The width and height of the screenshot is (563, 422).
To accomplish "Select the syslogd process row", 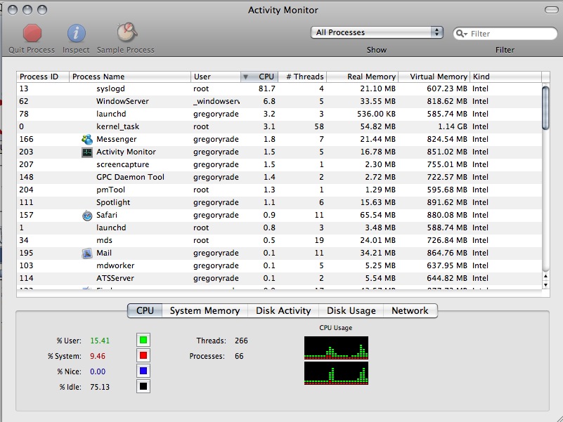I will click(x=279, y=88).
